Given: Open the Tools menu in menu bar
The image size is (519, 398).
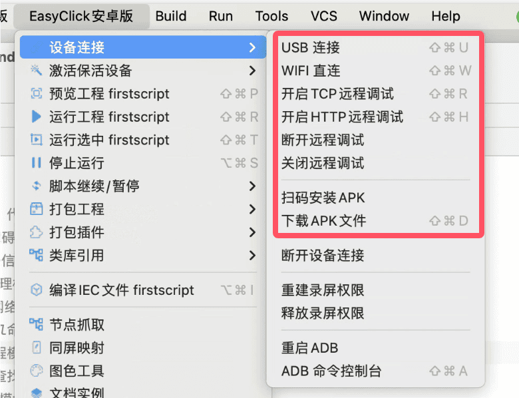Looking at the screenshot, I should click(x=271, y=16).
